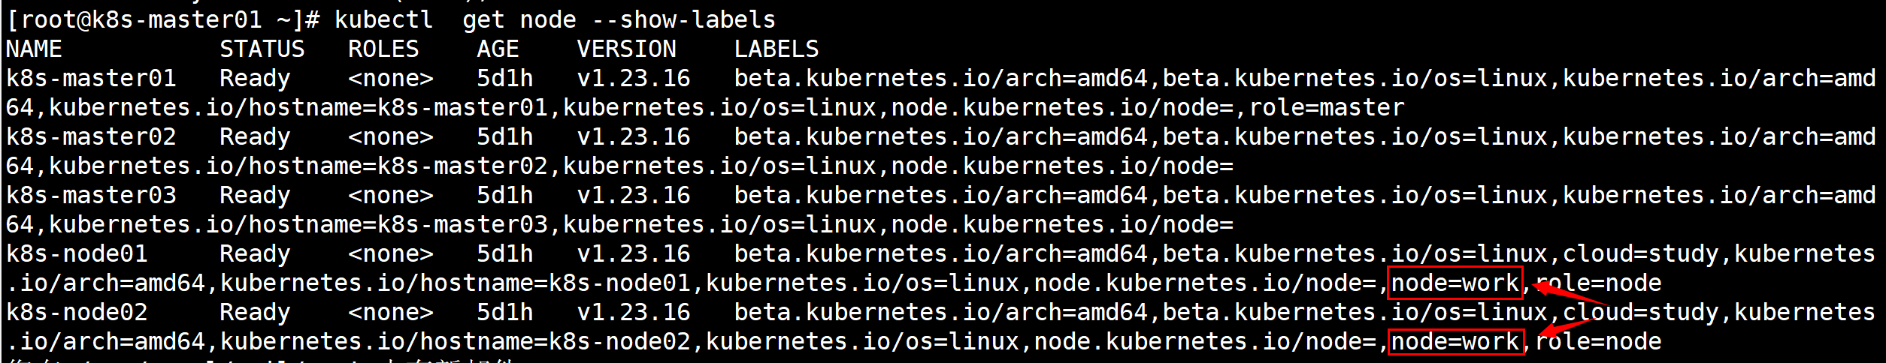1886x363 pixels.
Task: Click the AGE column header
Action: [498, 49]
